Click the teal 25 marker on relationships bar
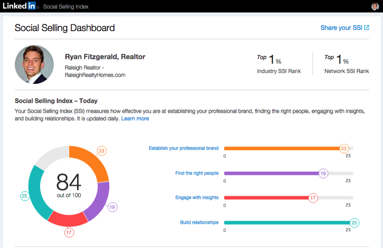The height and width of the screenshot is (248, 383). [x=354, y=222]
